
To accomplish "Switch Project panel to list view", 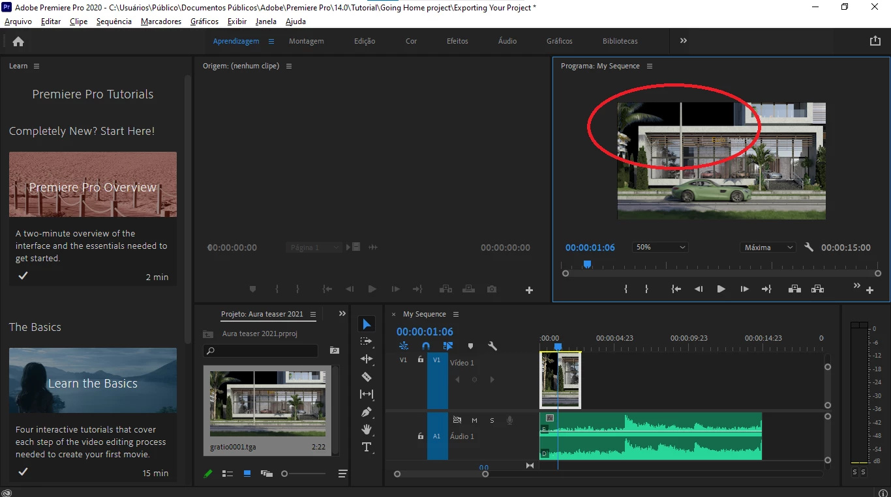I will click(228, 474).
